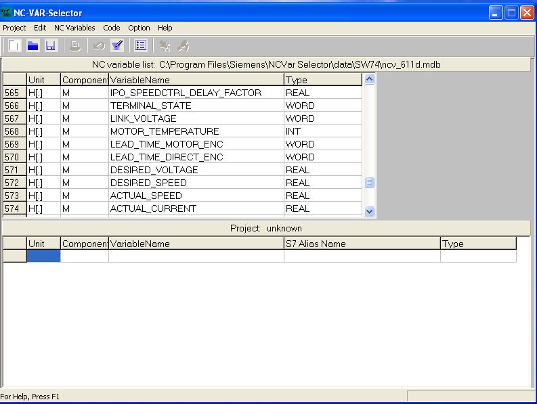Click the filter funnel with pen icon
Screen dimensions: 537x404
tap(117, 45)
